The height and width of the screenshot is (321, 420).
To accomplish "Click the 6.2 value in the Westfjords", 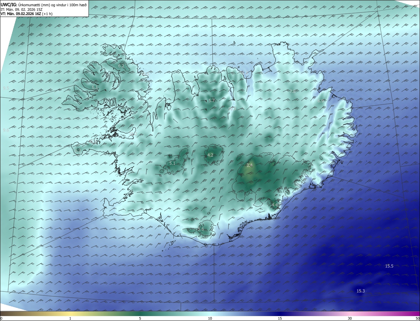I will 121,66.
